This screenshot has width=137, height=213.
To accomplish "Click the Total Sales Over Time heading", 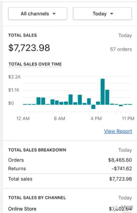I will click(35, 64).
